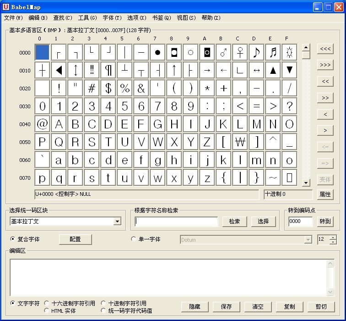Click the 检索 search button
This screenshot has width=346, height=321.
coord(234,221)
